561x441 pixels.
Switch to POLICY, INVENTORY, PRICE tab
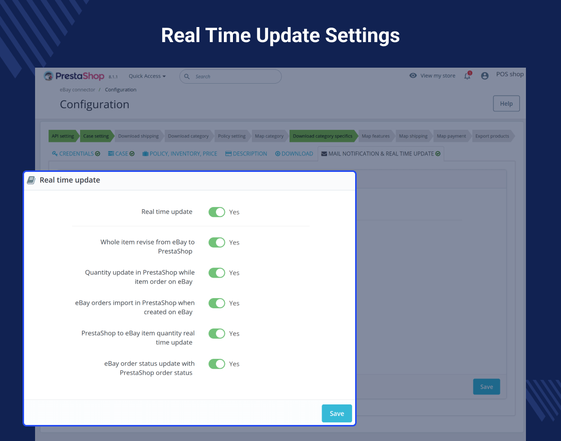coord(180,153)
